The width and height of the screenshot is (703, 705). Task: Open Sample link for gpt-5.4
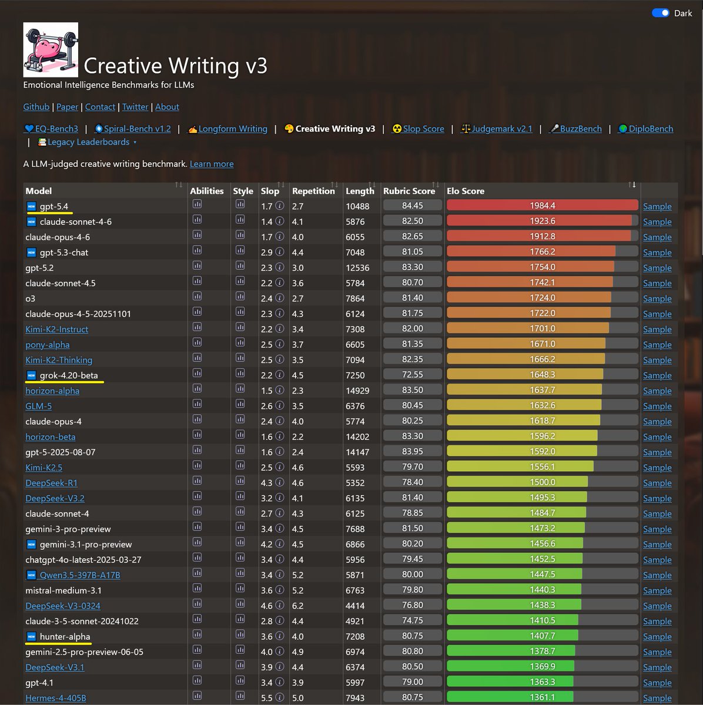coord(657,206)
